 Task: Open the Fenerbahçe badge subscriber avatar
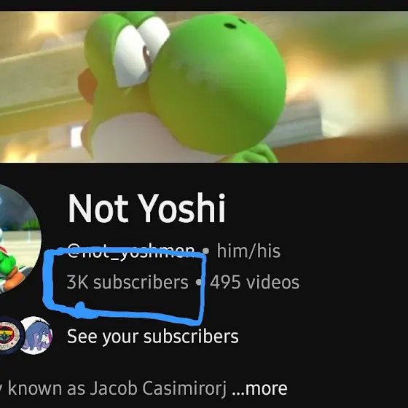click(9, 336)
